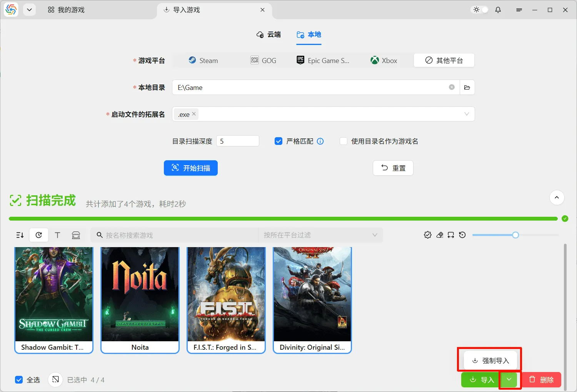The image size is (577, 392).
Task: Open the 按所在平台过滤 platform filter dropdown
Action: pyautogui.click(x=320, y=235)
